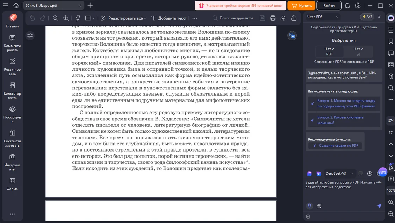This screenshot has width=395, height=223.
Task: Focus the AI chat question input field
Action: (344, 190)
